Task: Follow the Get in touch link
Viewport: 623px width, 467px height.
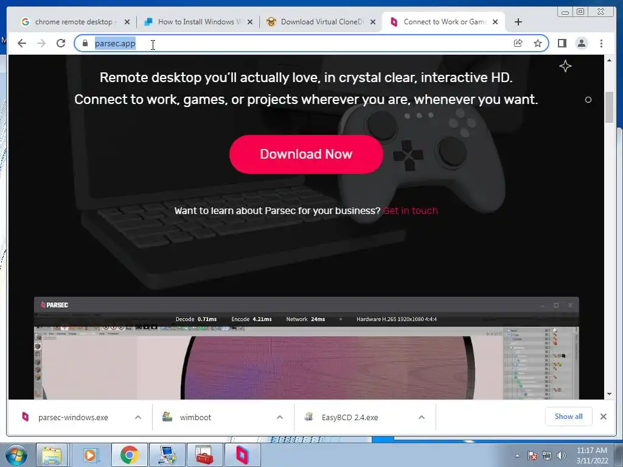Action: [x=410, y=211]
